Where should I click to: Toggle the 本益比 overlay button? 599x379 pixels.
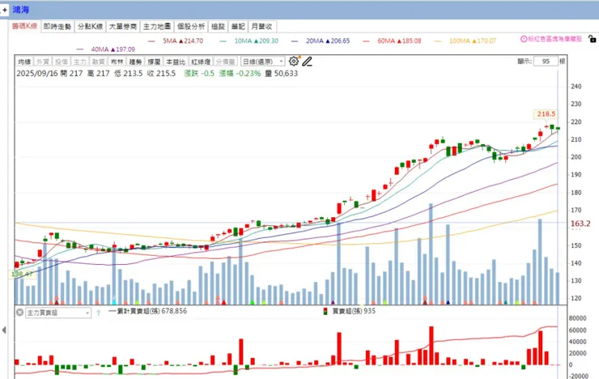click(176, 62)
